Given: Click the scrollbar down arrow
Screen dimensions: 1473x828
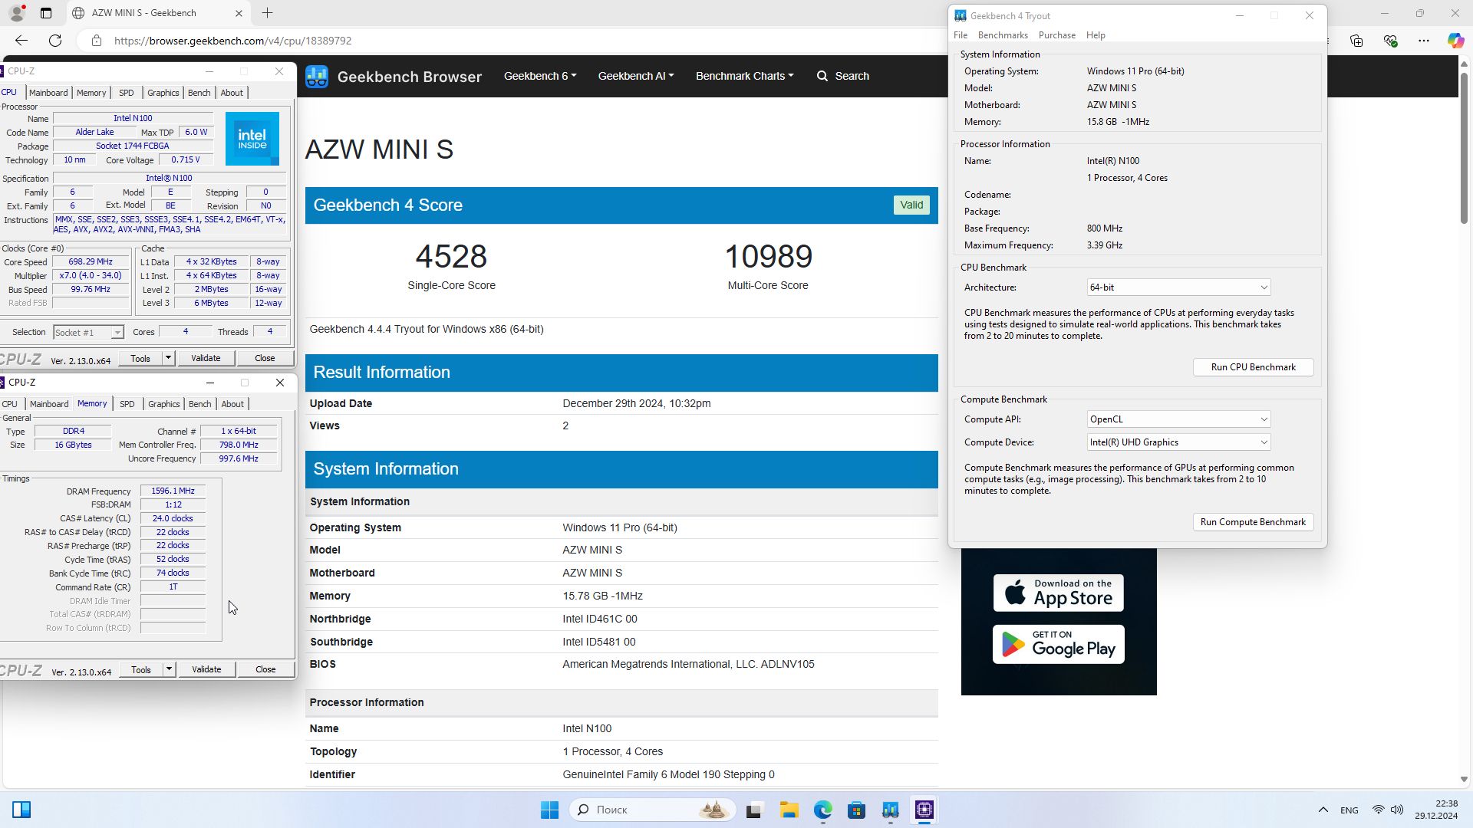Looking at the screenshot, I should click(x=1464, y=780).
